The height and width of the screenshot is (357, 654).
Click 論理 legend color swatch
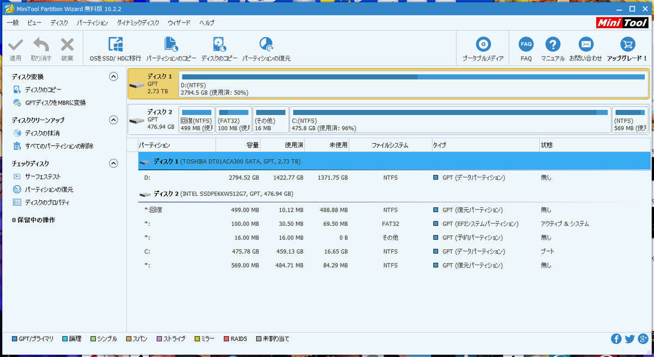pos(65,339)
